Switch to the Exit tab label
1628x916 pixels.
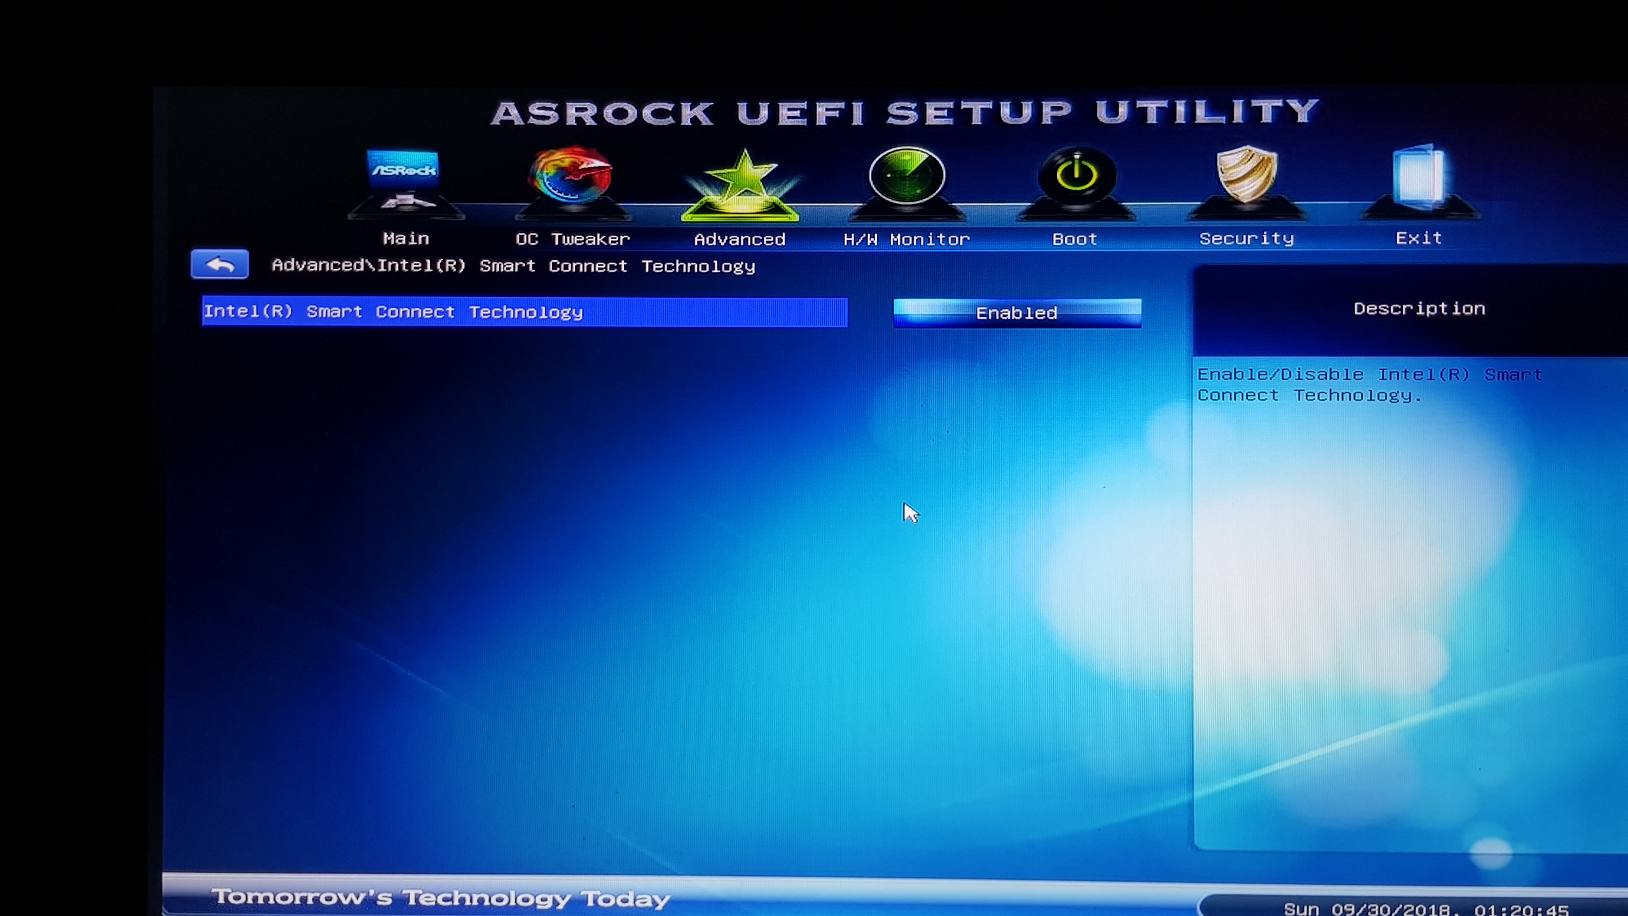click(x=1419, y=238)
